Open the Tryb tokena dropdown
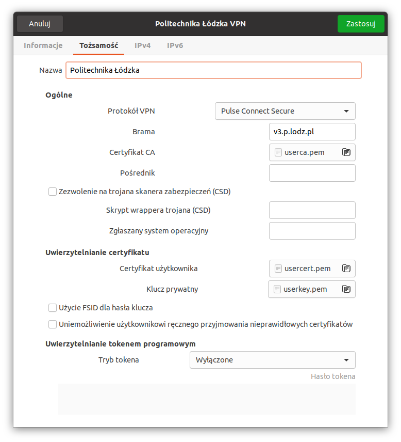 click(272, 360)
